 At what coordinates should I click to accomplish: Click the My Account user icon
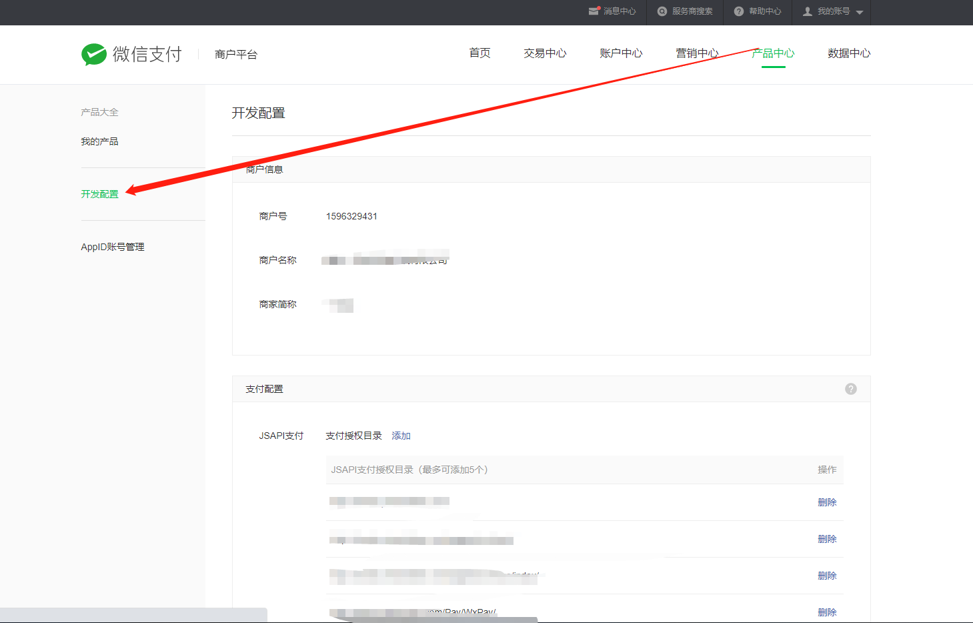pos(808,11)
